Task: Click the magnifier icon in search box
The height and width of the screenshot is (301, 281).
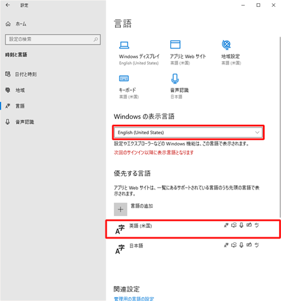Action: point(96,39)
